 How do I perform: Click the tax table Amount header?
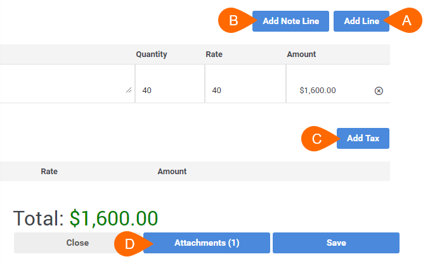pos(172,172)
